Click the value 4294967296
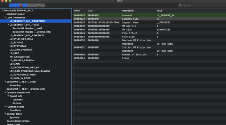The width and height of the screenshot is (226, 125). pos(163,29)
